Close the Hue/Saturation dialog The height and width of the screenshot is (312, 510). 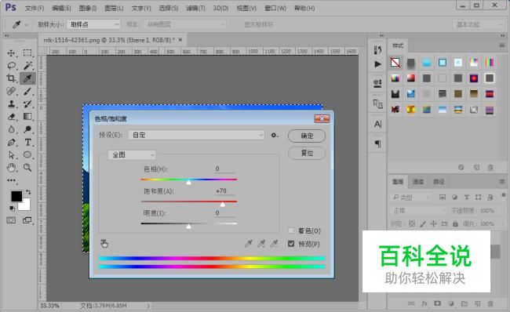[322, 118]
